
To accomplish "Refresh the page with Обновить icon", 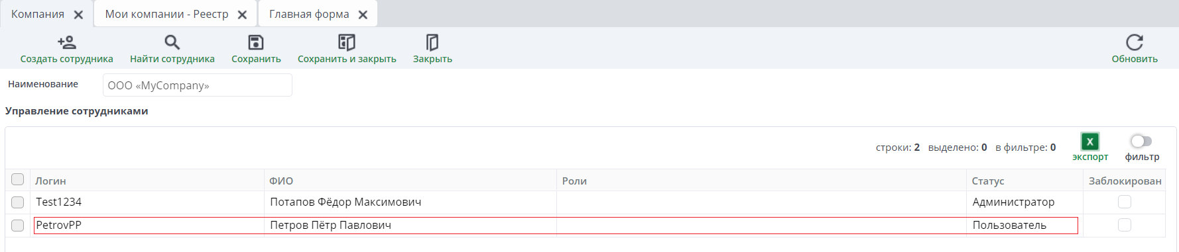I will 1135,42.
